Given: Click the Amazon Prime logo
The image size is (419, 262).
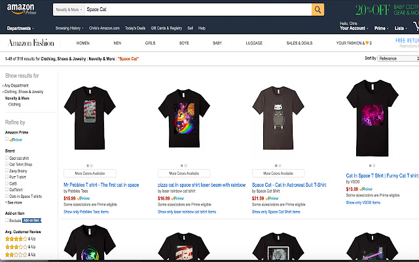Looking at the screenshot, I should tap(22, 9).
